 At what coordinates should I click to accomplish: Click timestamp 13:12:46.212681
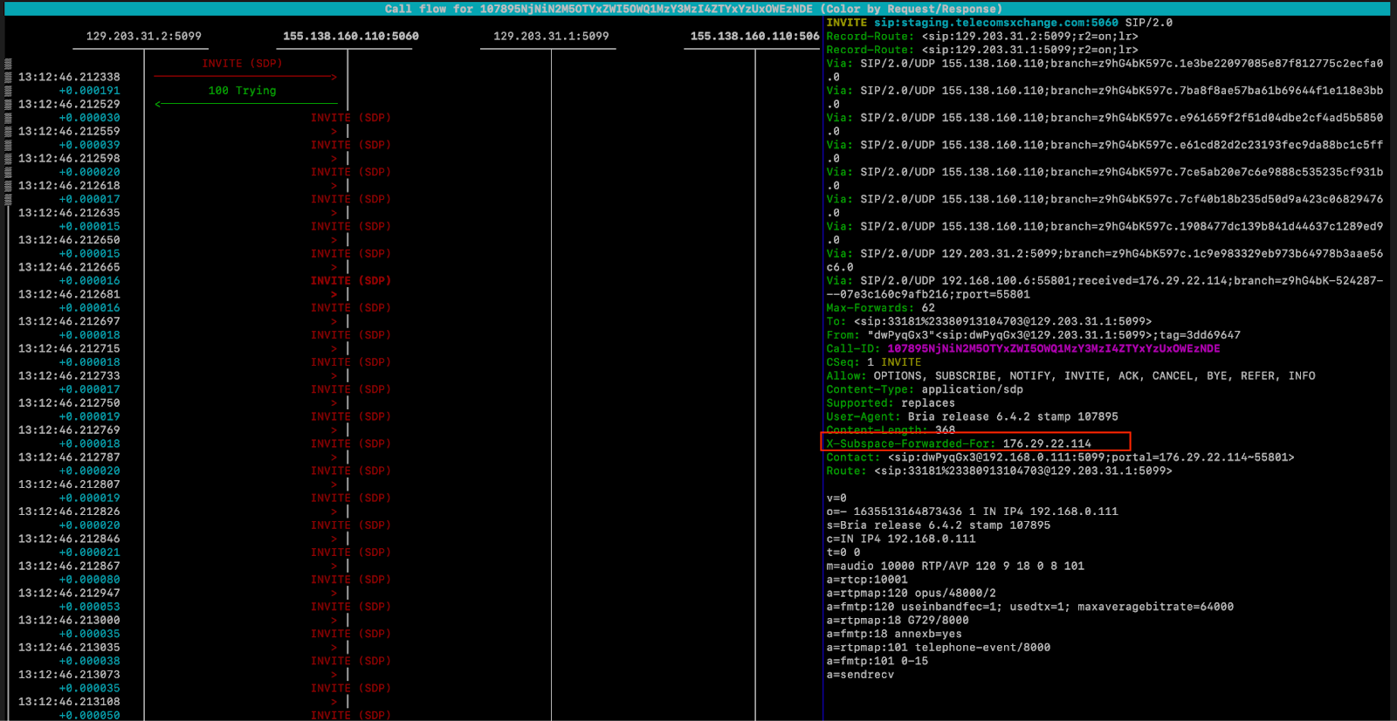(x=69, y=294)
